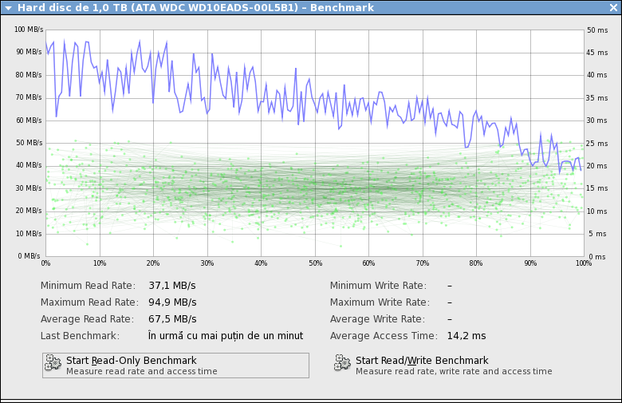Screen dimensions: 622x403
Task: Click the 100 MB/s axis label
Action: pyautogui.click(x=29, y=30)
